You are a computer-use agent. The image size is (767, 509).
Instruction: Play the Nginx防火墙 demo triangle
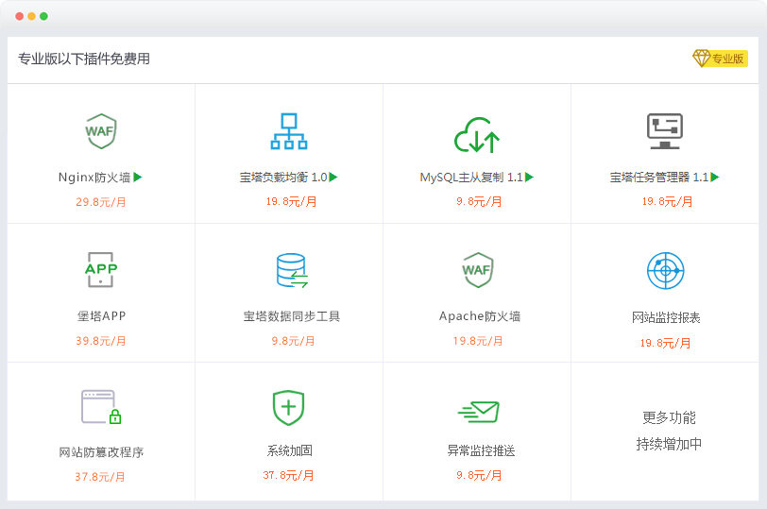(x=138, y=177)
